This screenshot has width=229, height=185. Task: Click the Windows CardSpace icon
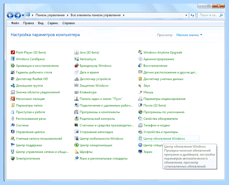tap(13, 59)
